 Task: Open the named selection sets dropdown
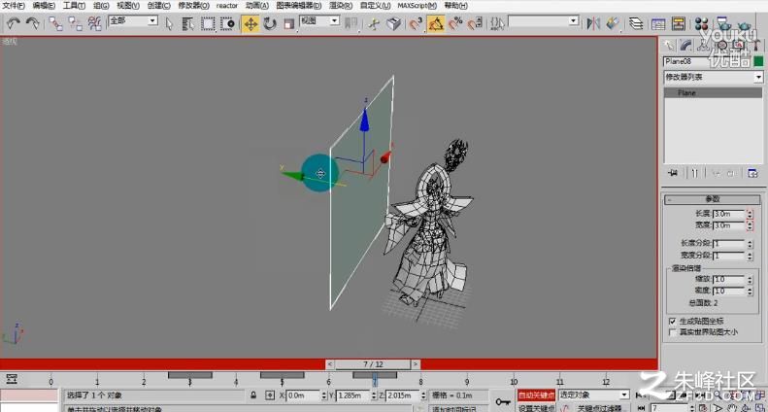pos(543,21)
